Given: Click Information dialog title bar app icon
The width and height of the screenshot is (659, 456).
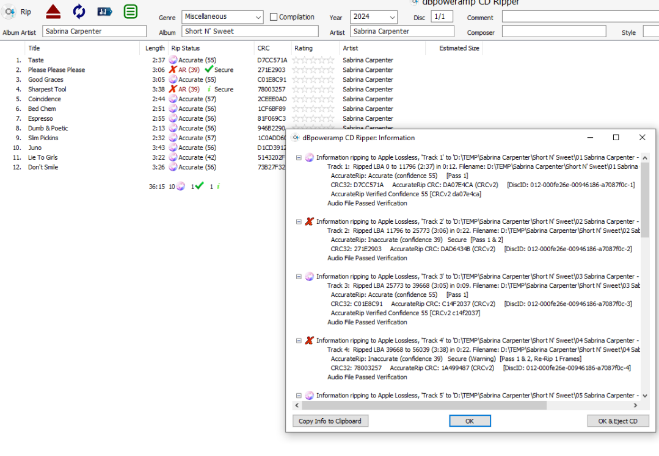Looking at the screenshot, I should coord(296,138).
